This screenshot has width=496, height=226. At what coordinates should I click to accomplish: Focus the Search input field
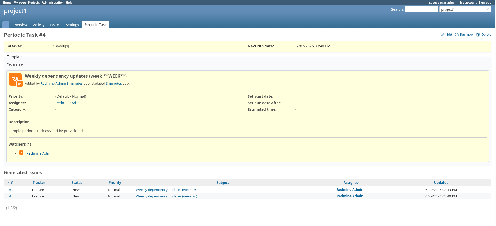click(x=421, y=9)
